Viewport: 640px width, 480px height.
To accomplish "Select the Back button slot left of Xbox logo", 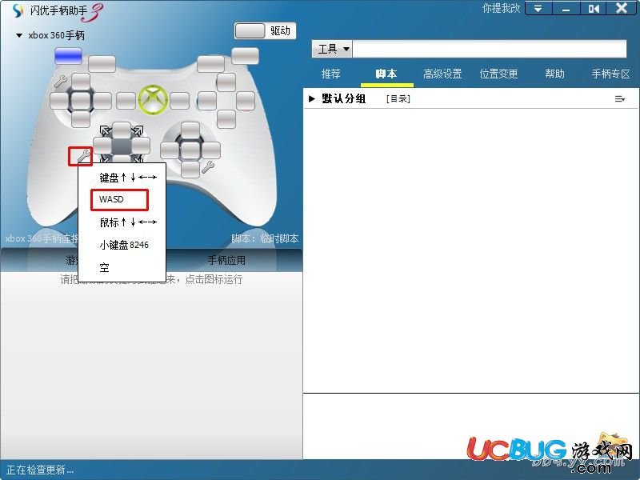I will click(x=126, y=101).
